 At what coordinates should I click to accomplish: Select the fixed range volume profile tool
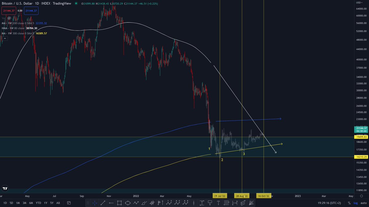coord(161,203)
